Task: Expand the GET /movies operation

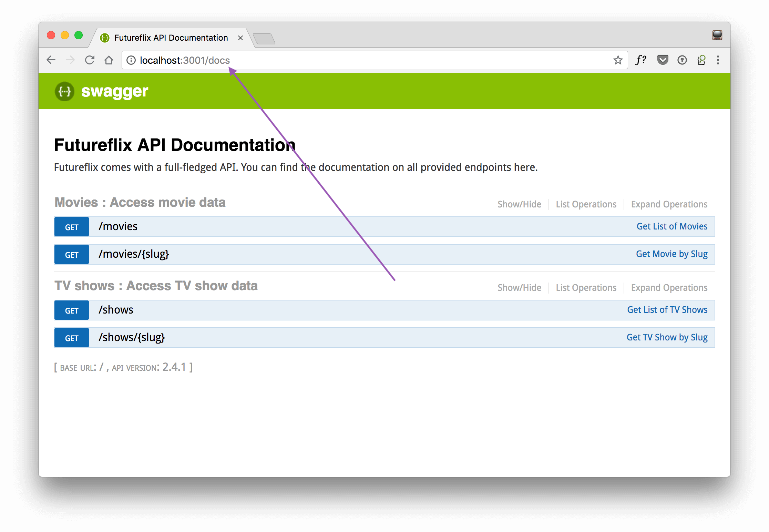Action: click(x=117, y=226)
